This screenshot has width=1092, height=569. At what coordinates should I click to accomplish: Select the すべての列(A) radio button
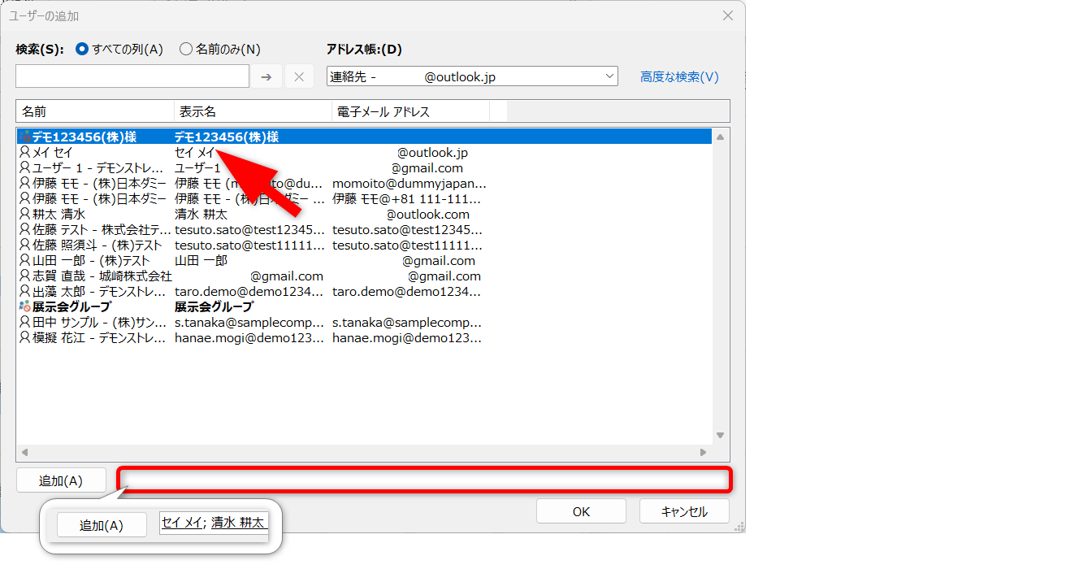click(82, 49)
